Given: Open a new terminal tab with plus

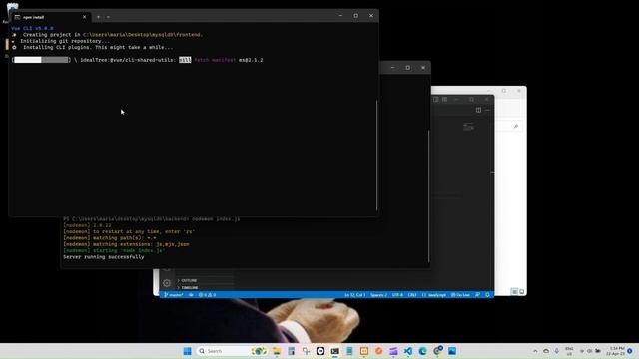Looking at the screenshot, I should tap(98, 17).
